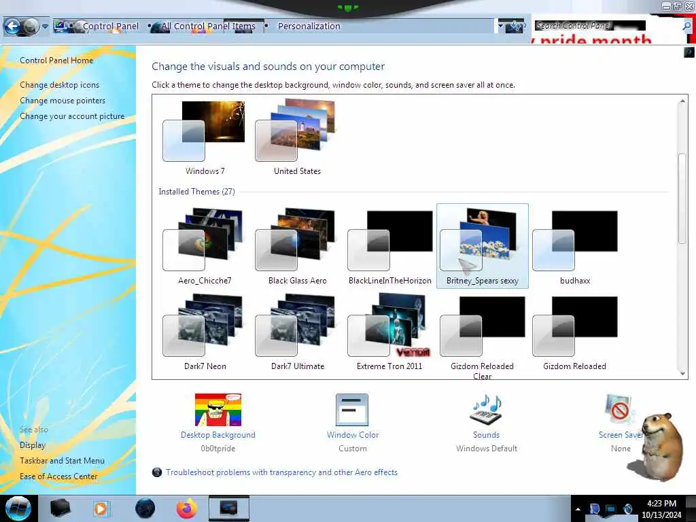The width and height of the screenshot is (696, 522).
Task: Click the Custom window color label
Action: point(353,449)
